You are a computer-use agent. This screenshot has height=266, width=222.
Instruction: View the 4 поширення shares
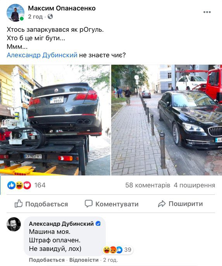tap(194, 185)
